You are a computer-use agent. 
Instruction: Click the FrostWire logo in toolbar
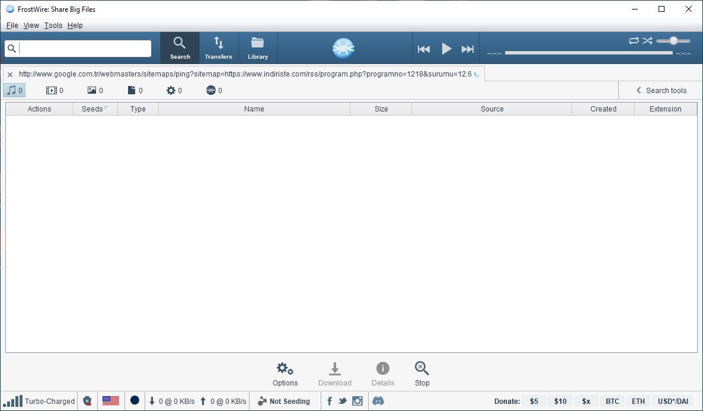click(x=343, y=48)
